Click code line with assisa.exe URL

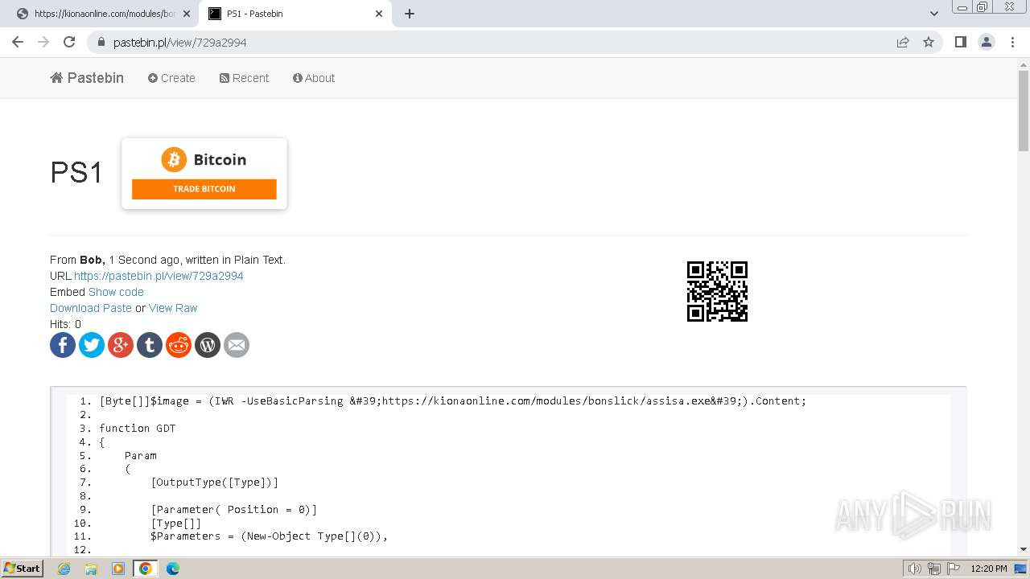(453, 400)
